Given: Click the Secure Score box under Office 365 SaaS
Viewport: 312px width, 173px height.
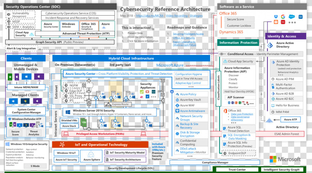Looking at the screenshot, I should tap(239, 19).
